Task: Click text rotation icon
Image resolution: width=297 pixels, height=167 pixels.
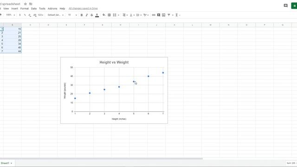Action: tap(145, 15)
